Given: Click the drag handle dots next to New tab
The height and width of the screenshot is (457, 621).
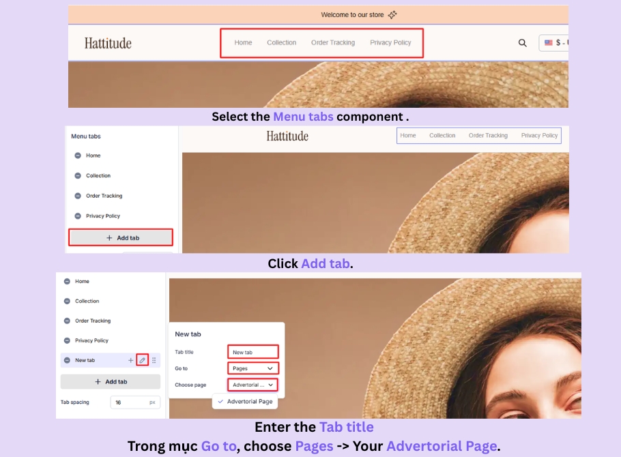Looking at the screenshot, I should click(154, 360).
